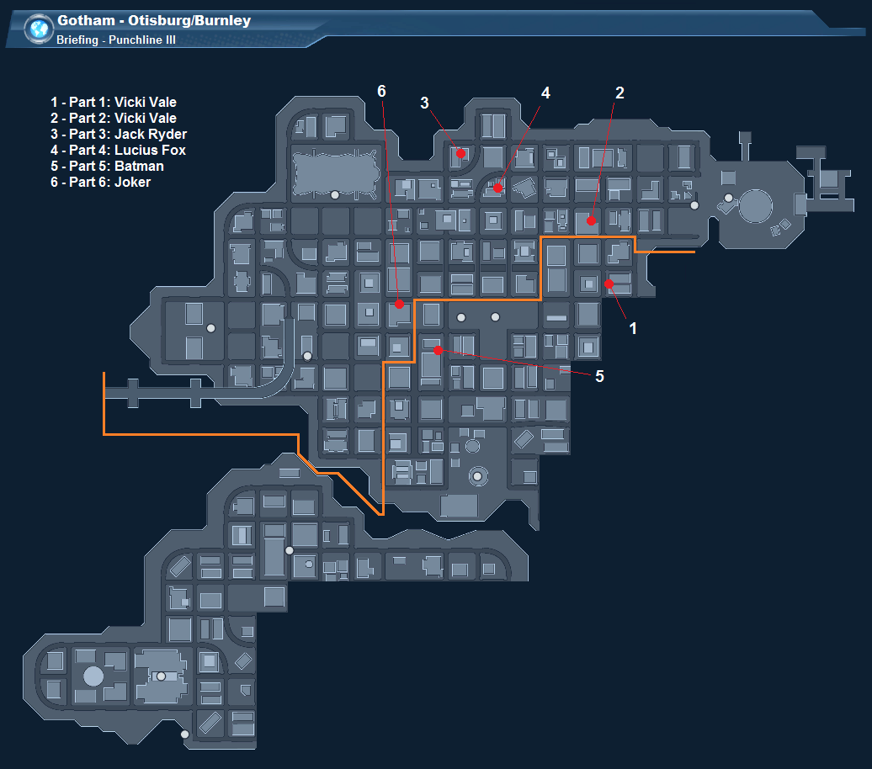Click white dot inside the southwest landmark building
The height and width of the screenshot is (769, 872).
click(x=162, y=676)
